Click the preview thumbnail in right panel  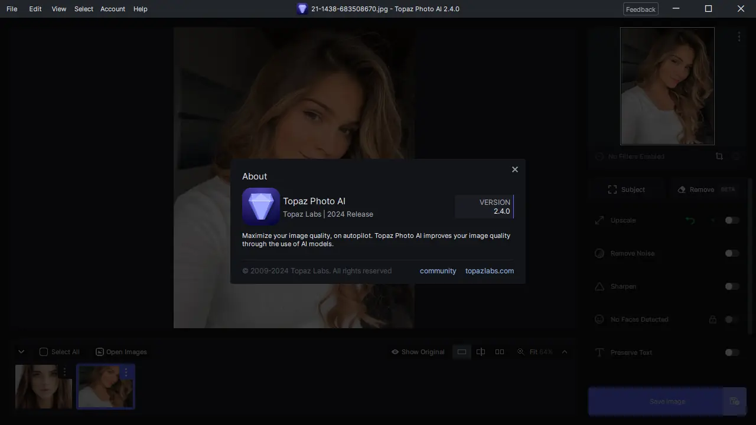(667, 86)
